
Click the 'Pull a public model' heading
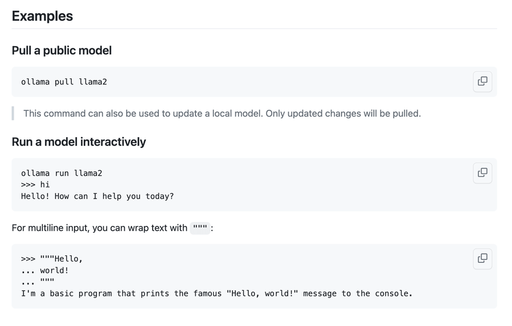tap(62, 51)
